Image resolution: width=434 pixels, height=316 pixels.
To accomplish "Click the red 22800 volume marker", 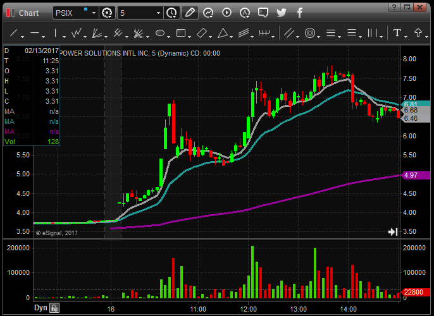I will (x=416, y=292).
